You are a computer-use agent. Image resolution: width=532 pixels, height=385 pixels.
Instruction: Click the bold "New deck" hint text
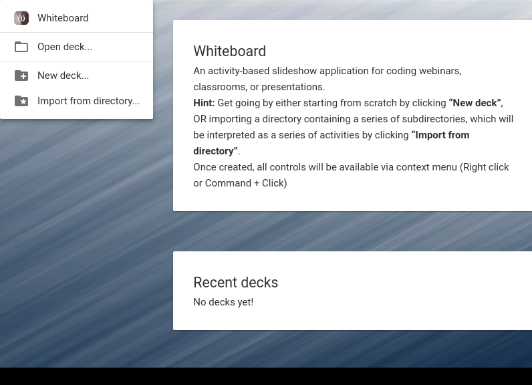(x=475, y=103)
